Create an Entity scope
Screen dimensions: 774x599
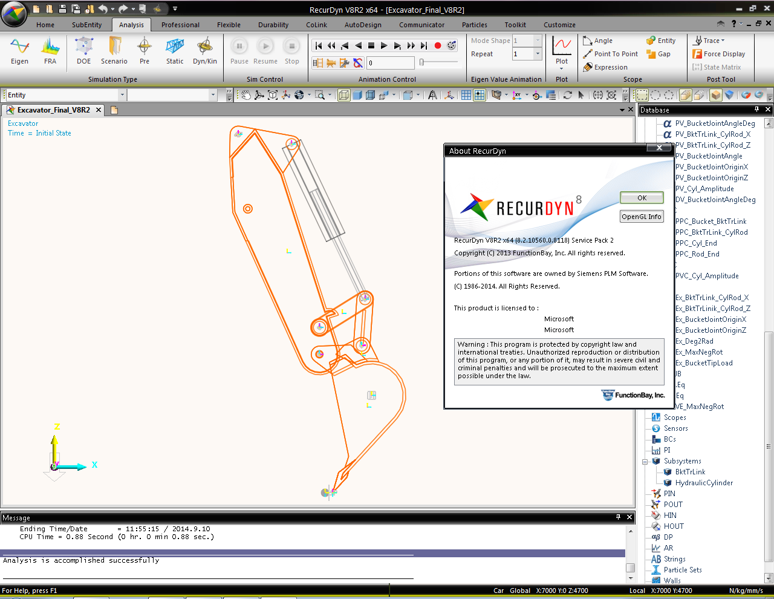(x=661, y=41)
